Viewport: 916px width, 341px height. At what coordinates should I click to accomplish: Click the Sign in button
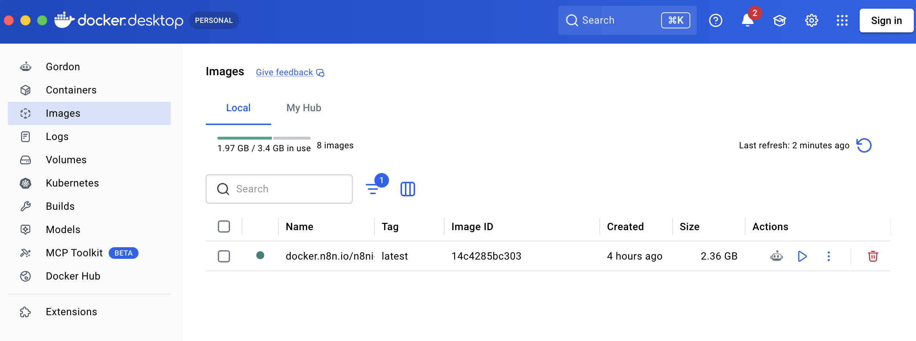[887, 20]
